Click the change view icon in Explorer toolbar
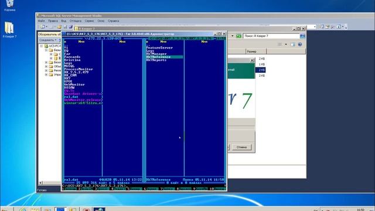 [280, 45]
